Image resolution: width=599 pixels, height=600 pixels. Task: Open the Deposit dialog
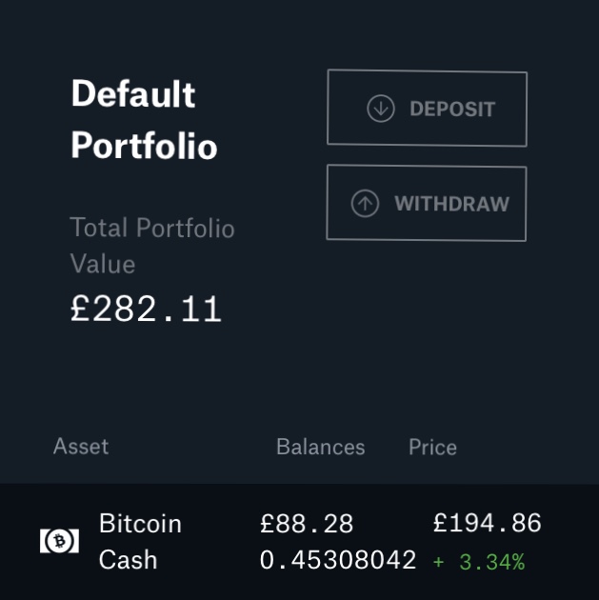427,109
